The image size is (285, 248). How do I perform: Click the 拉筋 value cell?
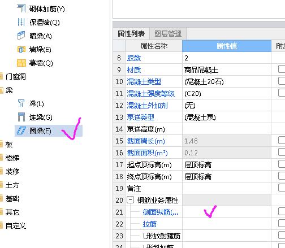(227, 224)
